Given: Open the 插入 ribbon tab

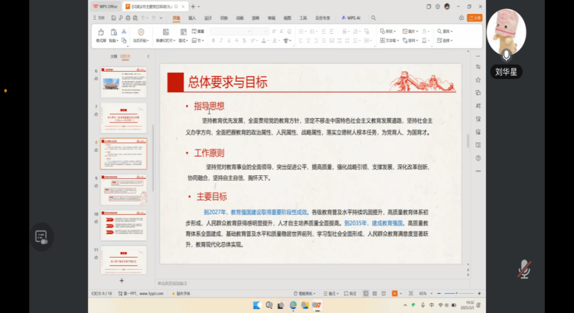Looking at the screenshot, I should (x=192, y=18).
